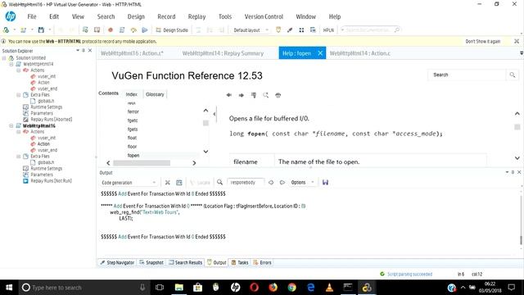Image resolution: width=524 pixels, height=295 pixels.
Task: Click the index horizontal scrollbar thumb
Action: click(142, 163)
